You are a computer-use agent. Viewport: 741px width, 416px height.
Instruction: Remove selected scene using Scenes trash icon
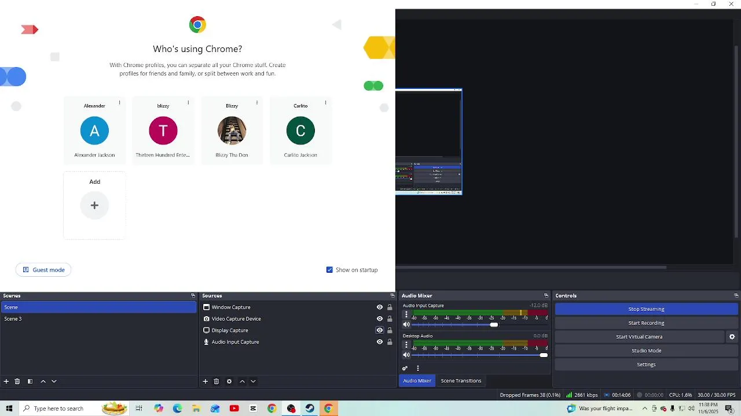17,381
